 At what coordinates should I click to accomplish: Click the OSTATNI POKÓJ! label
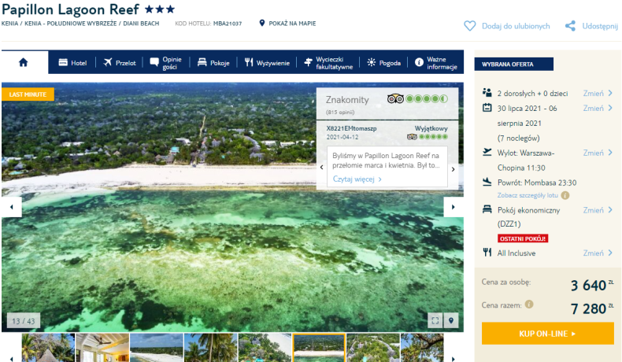tap(523, 238)
